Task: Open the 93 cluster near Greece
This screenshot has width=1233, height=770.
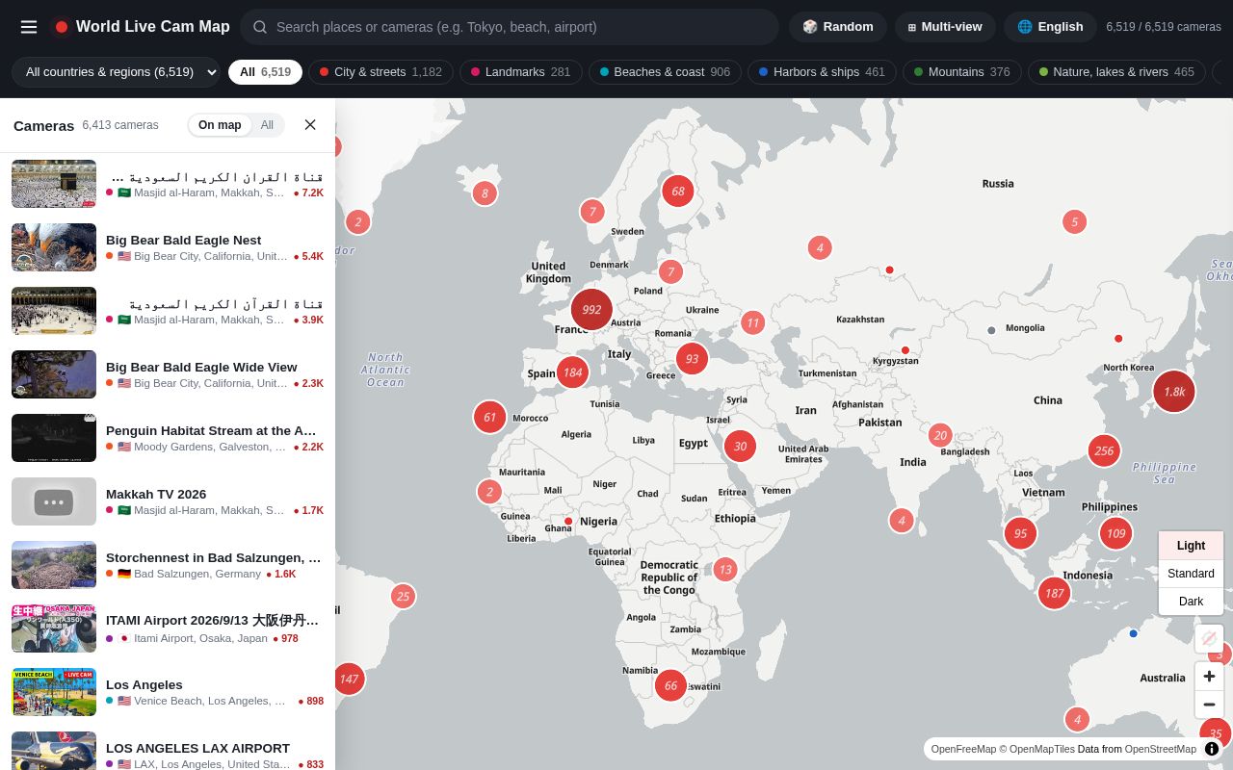Action: [692, 359]
